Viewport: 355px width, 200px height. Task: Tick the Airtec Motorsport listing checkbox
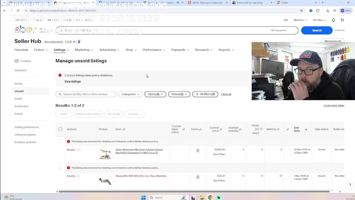pyautogui.click(x=60, y=141)
